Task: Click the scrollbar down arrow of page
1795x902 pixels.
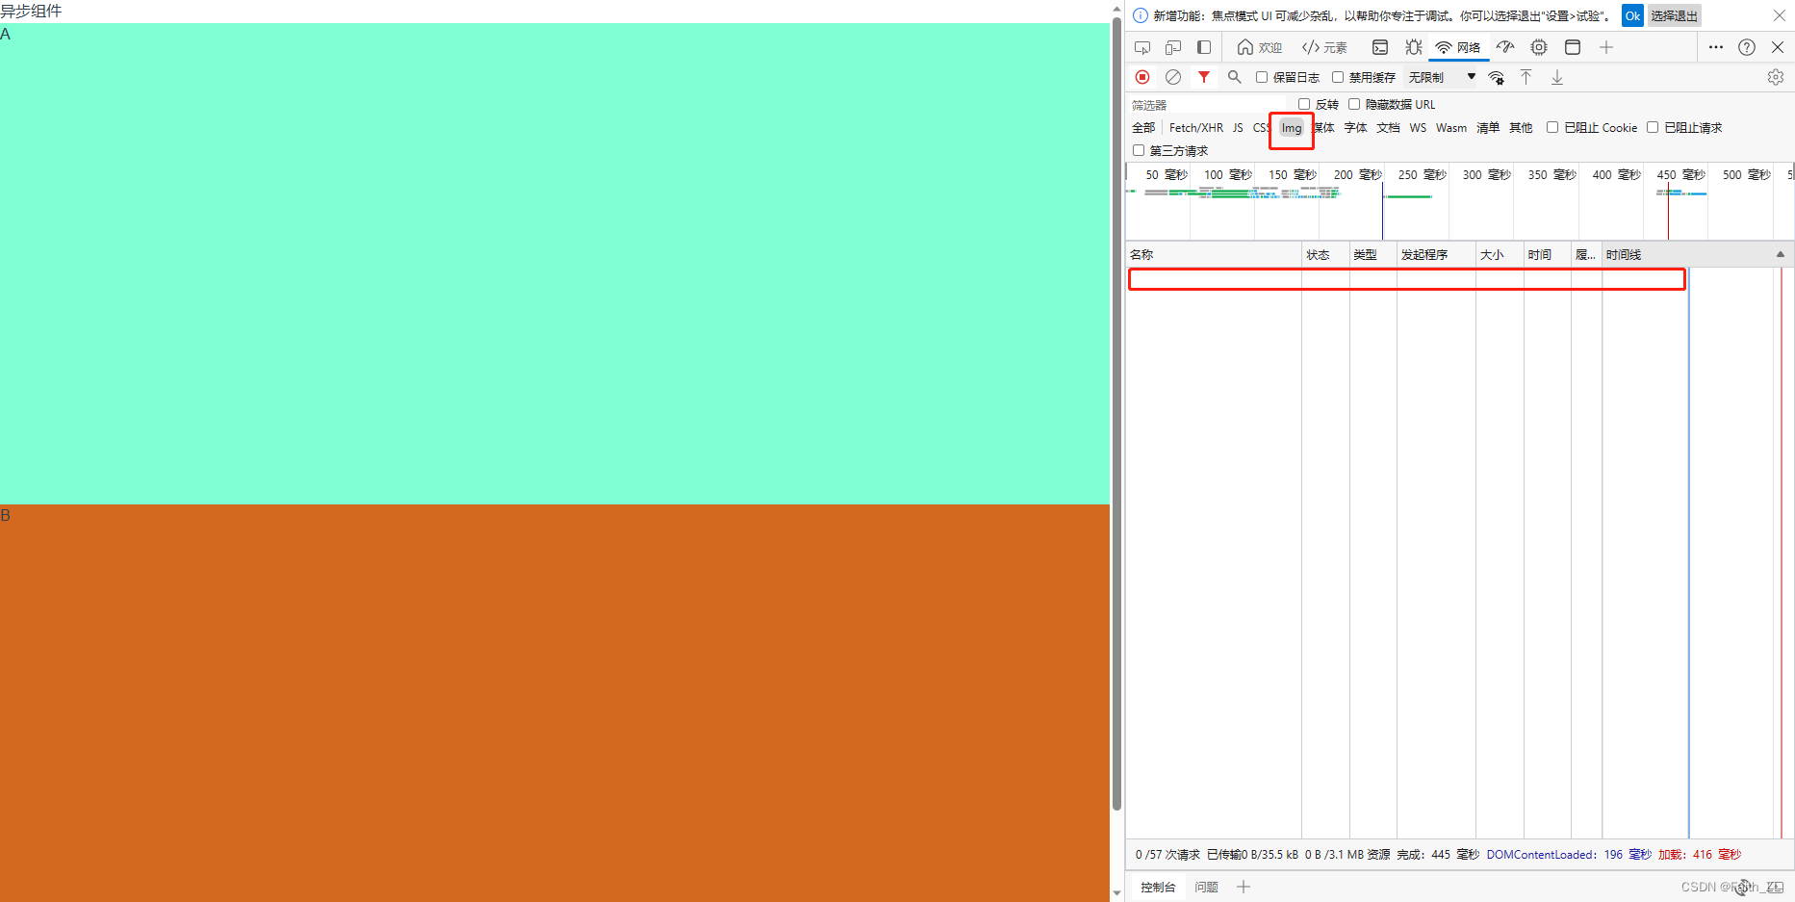Action: [1116, 893]
